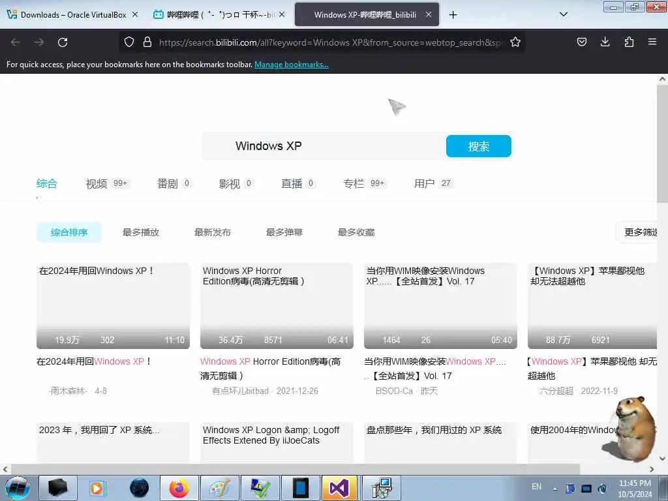Open the Pocket save icon
This screenshot has height=501, width=668.
[582, 42]
